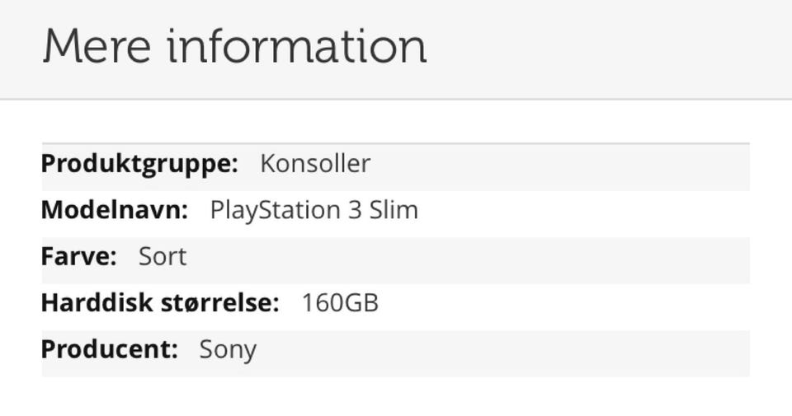This screenshot has height=416, width=792.
Task: Click the digit "3" in the model name
Action: click(x=355, y=210)
